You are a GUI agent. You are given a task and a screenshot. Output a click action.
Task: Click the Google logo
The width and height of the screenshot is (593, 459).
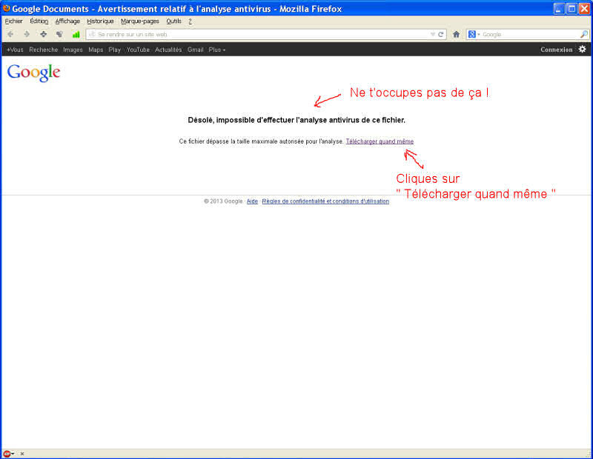(x=33, y=73)
